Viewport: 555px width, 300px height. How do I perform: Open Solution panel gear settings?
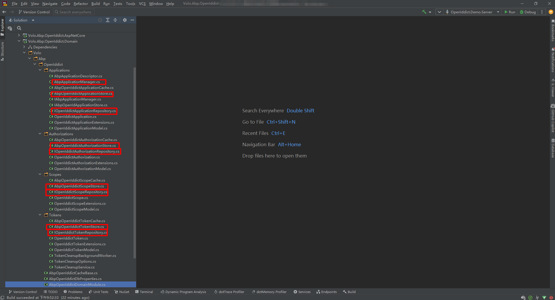tap(125, 20)
